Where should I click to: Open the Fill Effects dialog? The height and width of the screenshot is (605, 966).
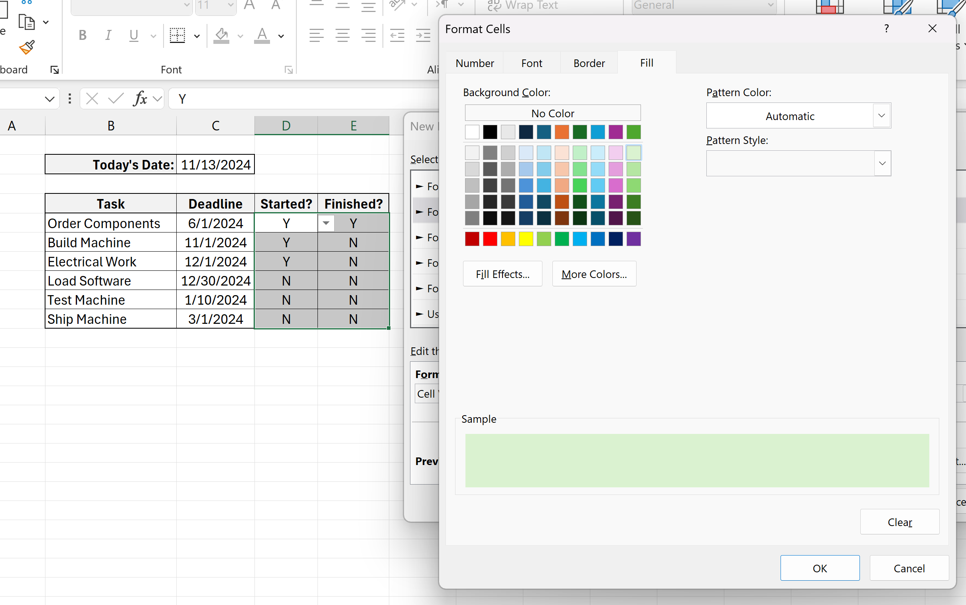click(502, 274)
